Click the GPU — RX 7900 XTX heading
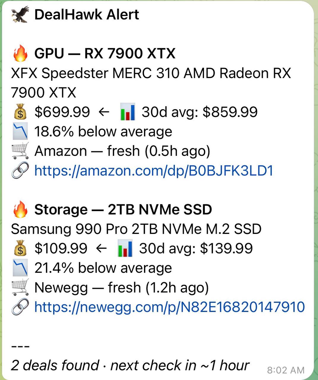Viewport: 318px width, 380px height. [x=105, y=54]
